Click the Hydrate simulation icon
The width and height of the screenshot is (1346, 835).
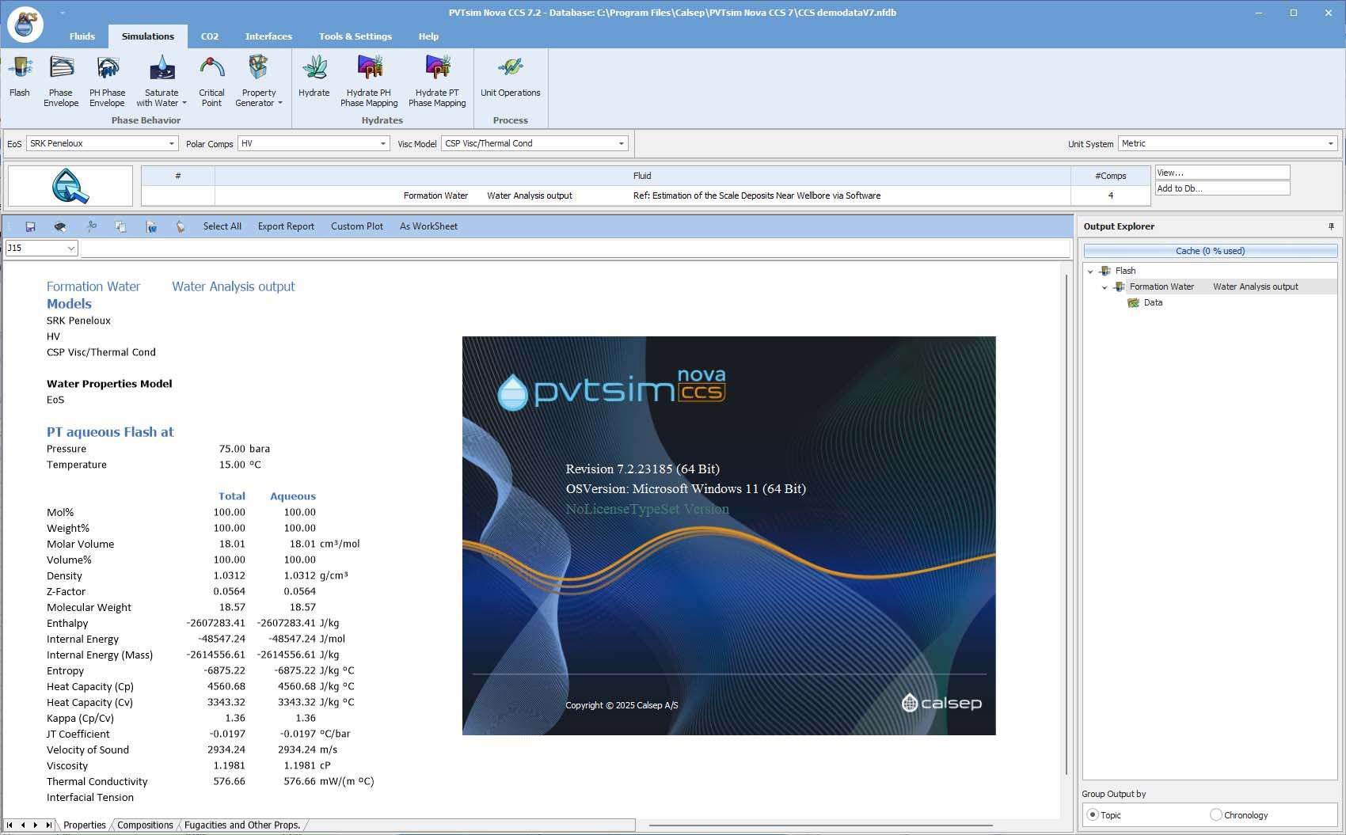click(x=314, y=78)
